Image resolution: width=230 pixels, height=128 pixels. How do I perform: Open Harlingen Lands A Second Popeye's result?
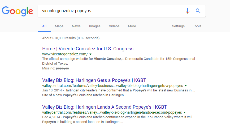coord(105,107)
